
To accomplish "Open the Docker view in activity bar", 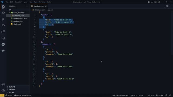I will (x=3, y=50).
